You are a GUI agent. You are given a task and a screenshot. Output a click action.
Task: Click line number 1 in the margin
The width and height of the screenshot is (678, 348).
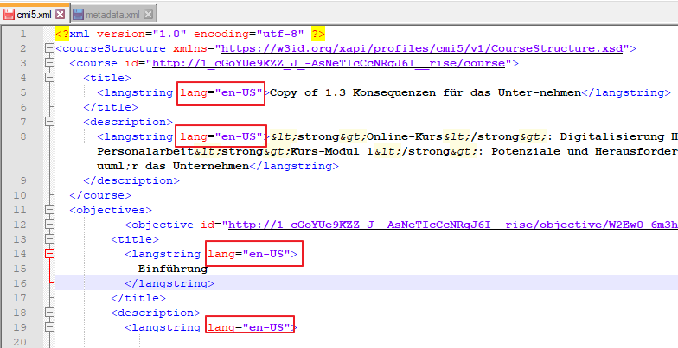coord(22,34)
